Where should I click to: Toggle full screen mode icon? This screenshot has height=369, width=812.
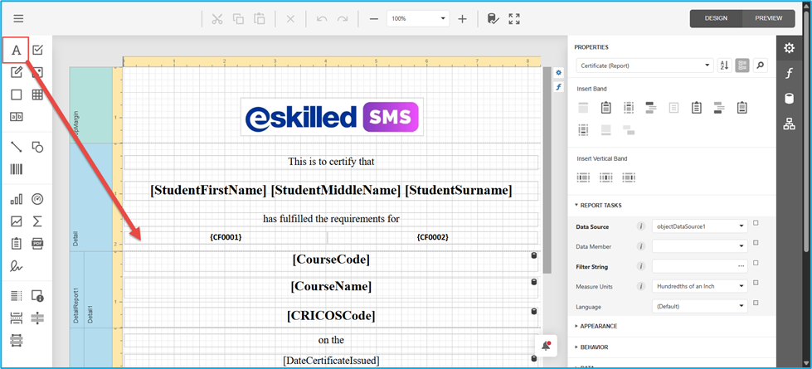tap(514, 18)
